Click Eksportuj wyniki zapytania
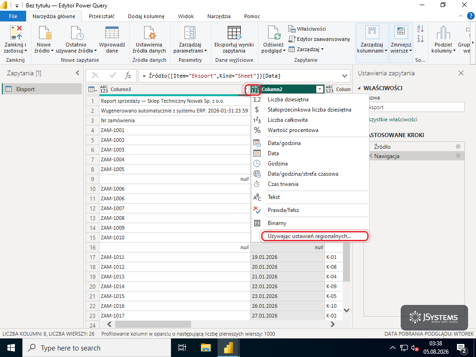The image size is (476, 357). 234,40
